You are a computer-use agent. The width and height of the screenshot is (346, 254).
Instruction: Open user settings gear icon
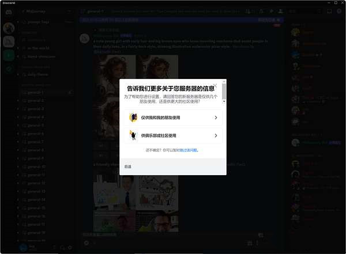(x=70, y=248)
